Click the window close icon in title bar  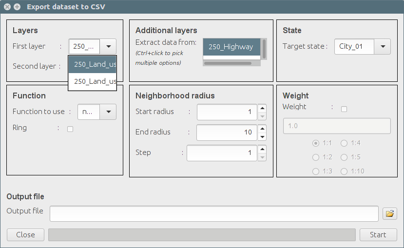click(7, 7)
